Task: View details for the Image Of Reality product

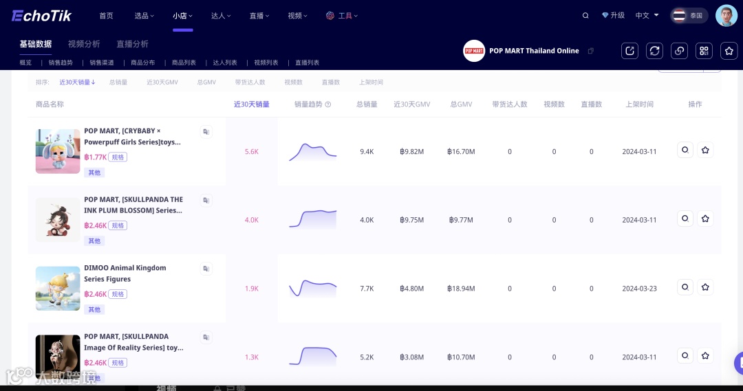Action: (685, 355)
